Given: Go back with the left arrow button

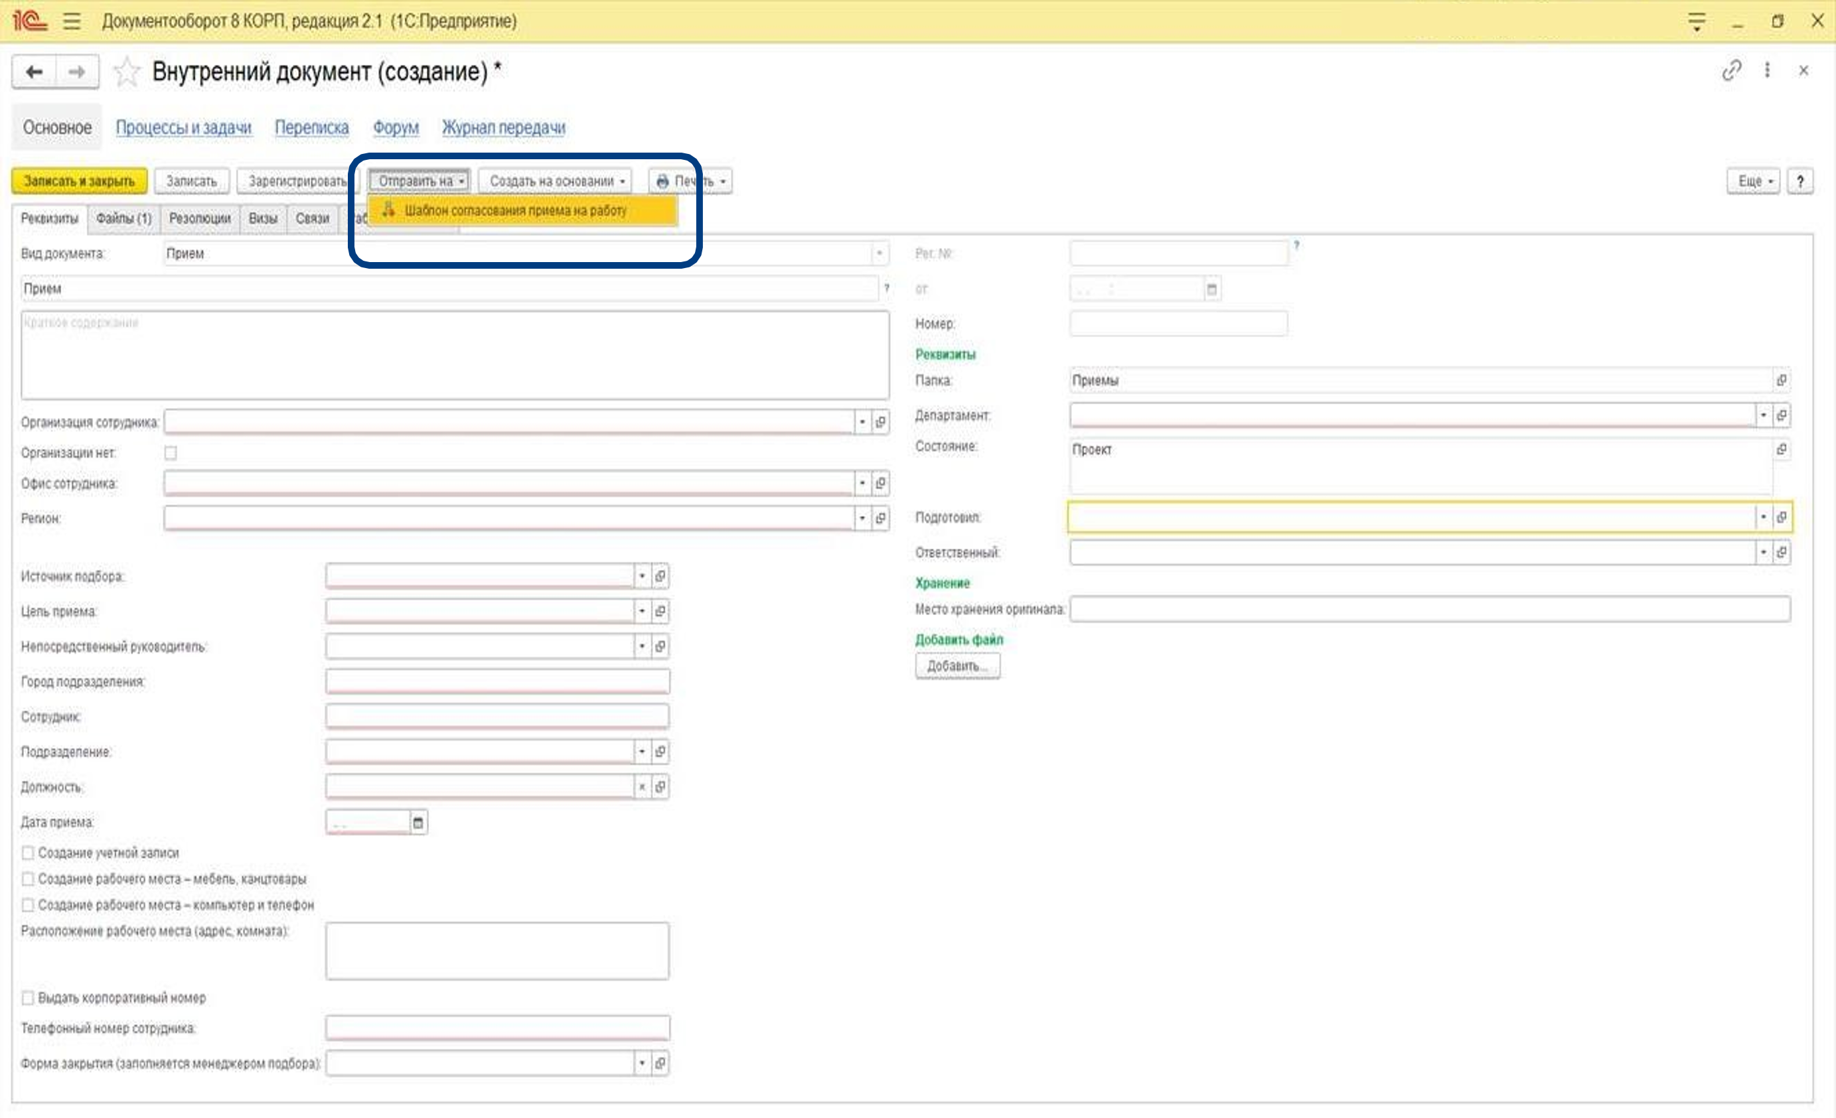Looking at the screenshot, I should [35, 72].
